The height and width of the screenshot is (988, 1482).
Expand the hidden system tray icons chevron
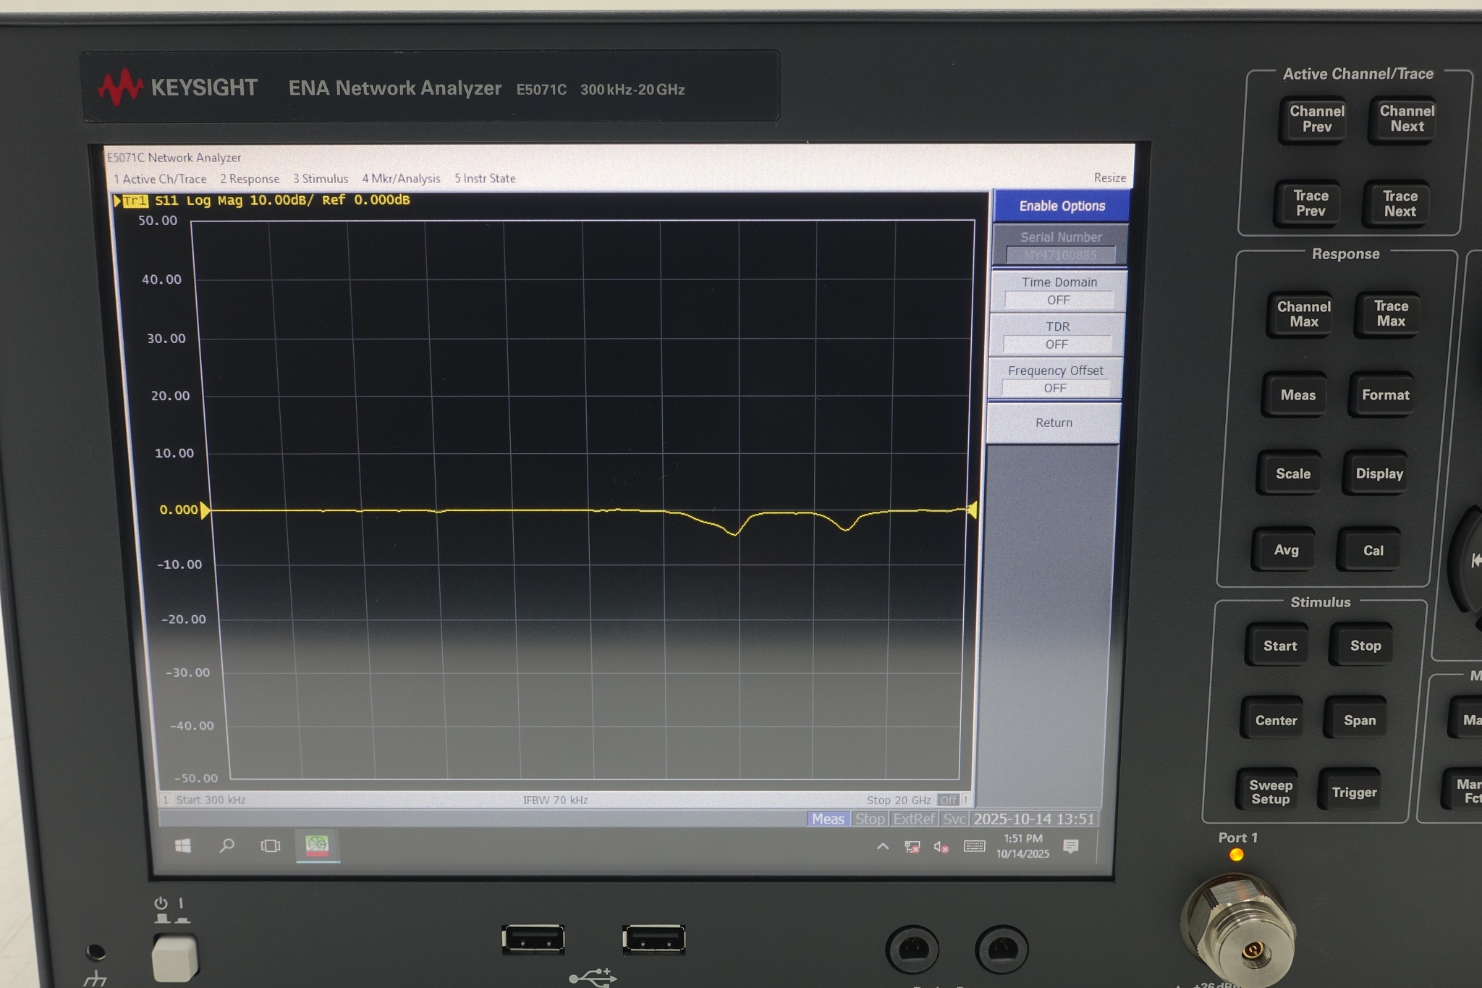click(x=882, y=847)
